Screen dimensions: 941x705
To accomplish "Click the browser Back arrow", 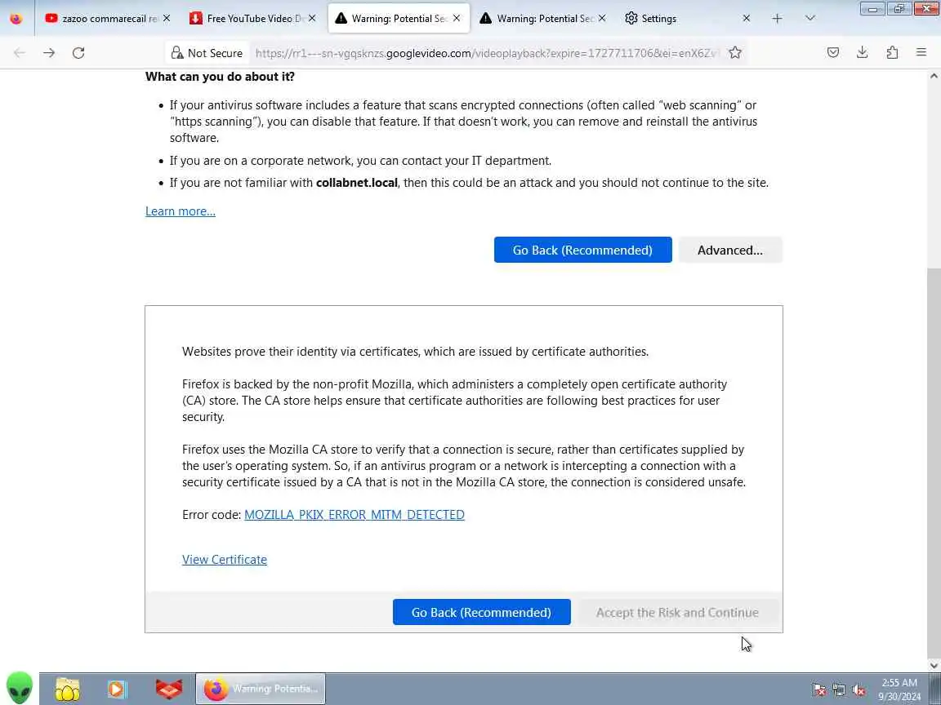I will tap(20, 53).
